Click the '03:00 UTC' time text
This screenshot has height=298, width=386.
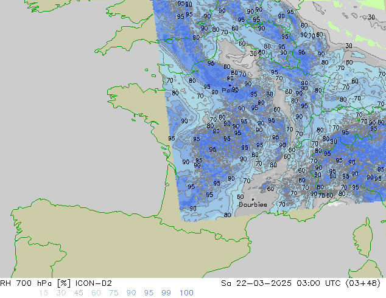coord(320,283)
